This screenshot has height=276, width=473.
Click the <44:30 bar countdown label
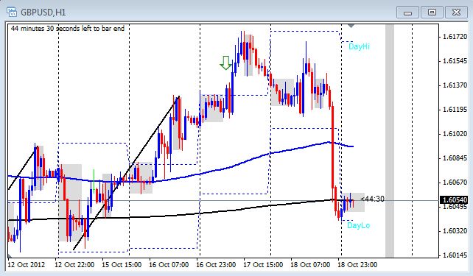(x=373, y=199)
